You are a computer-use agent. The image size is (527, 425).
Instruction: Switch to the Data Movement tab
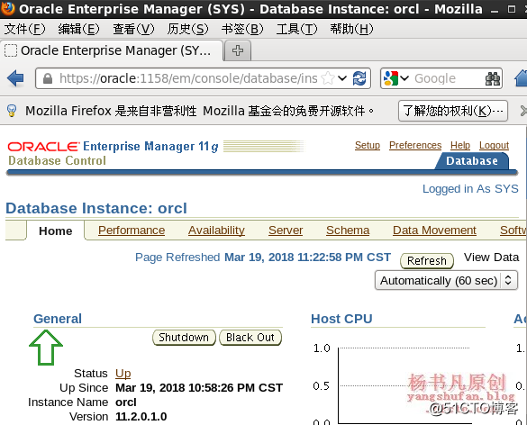pos(434,231)
